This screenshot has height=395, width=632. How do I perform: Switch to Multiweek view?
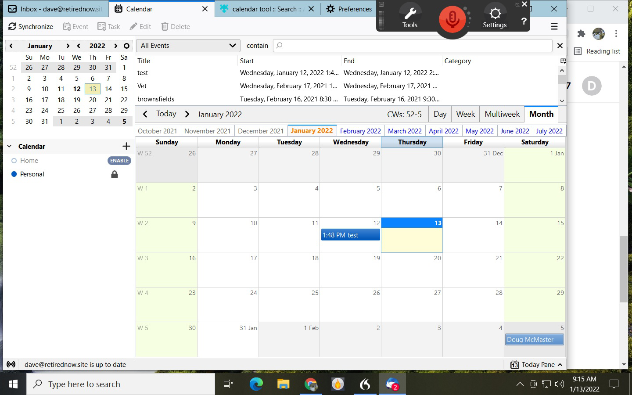pos(502,114)
